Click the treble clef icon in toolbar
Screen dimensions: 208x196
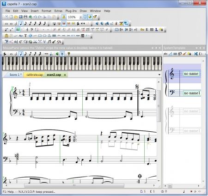tap(27, 30)
